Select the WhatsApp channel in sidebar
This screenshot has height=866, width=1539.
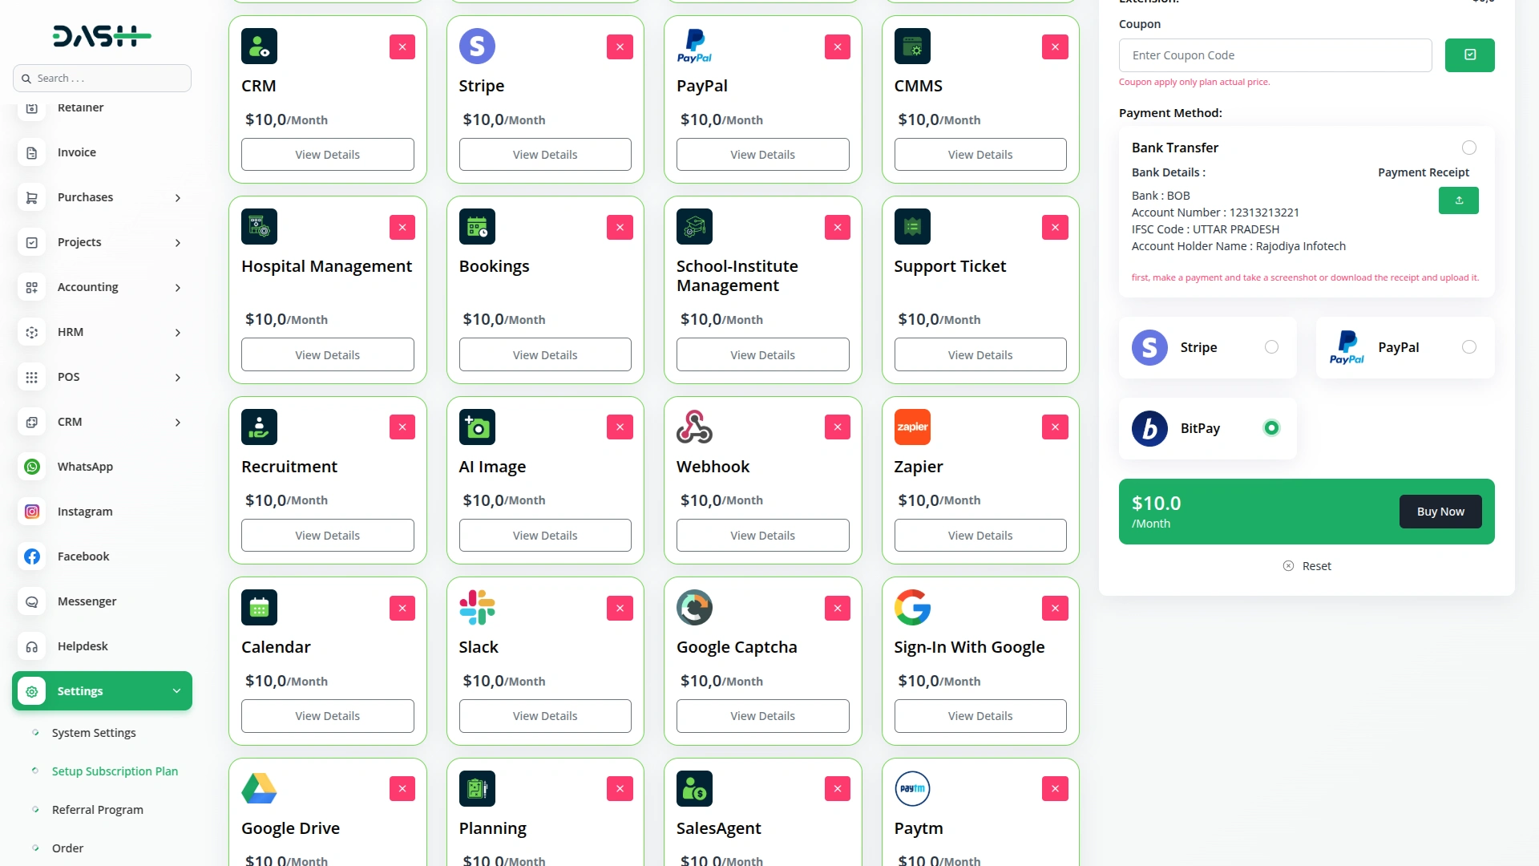pos(83,466)
